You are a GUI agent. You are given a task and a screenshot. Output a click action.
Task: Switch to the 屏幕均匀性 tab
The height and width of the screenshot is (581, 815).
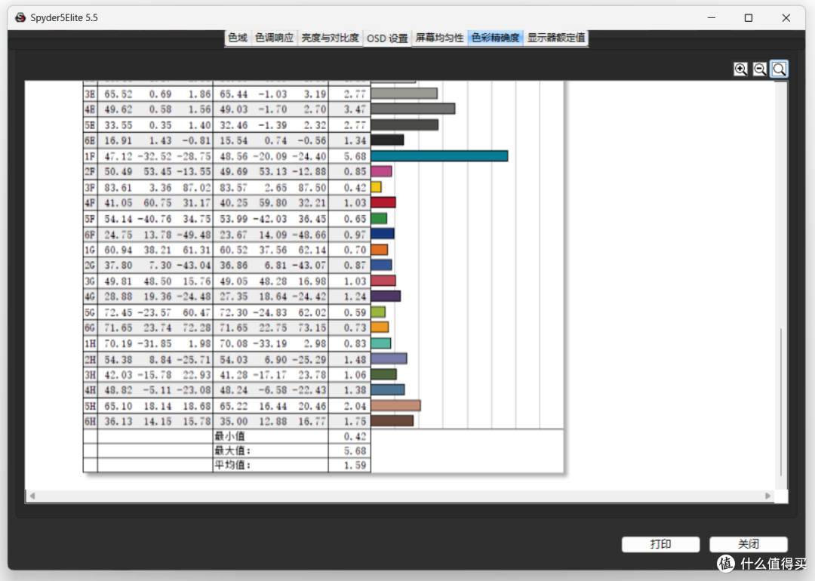coord(439,38)
